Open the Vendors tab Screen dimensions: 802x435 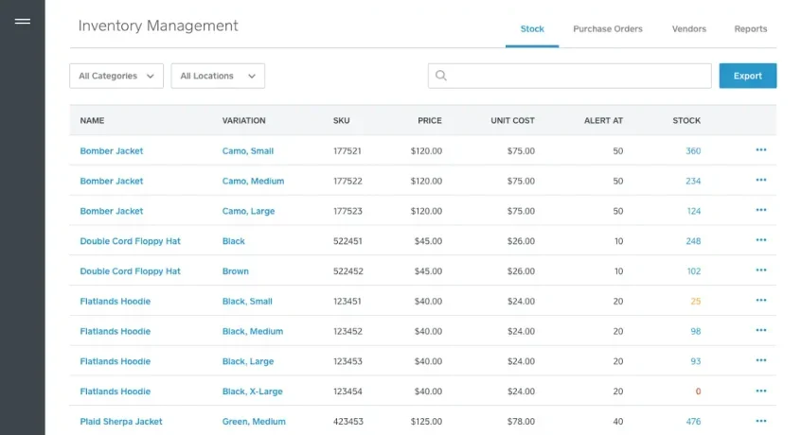(689, 29)
